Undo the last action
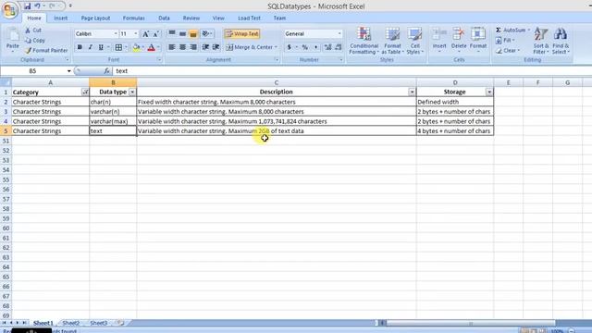This screenshot has width=592, height=333. 37,6
